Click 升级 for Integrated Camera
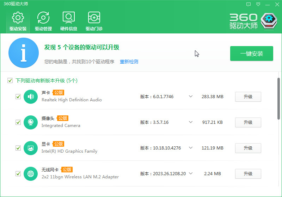 [248, 122]
